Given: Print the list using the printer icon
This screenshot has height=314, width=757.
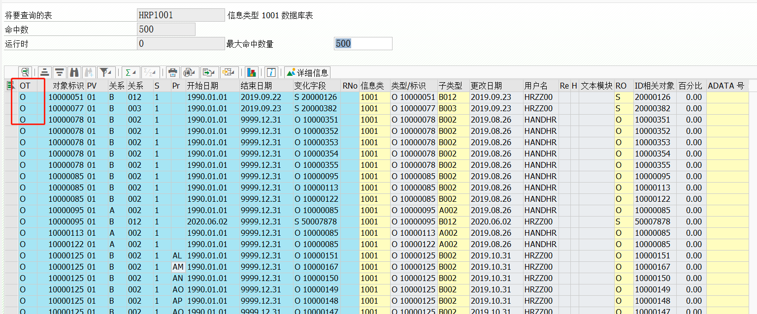Looking at the screenshot, I should (172, 72).
